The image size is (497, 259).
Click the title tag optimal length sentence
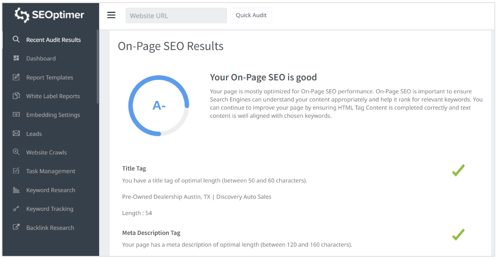pos(214,180)
